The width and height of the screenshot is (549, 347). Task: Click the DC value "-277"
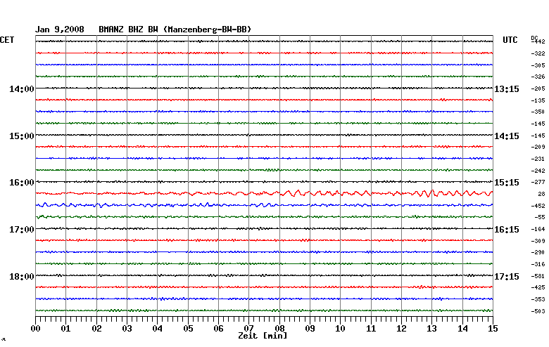[538, 182]
